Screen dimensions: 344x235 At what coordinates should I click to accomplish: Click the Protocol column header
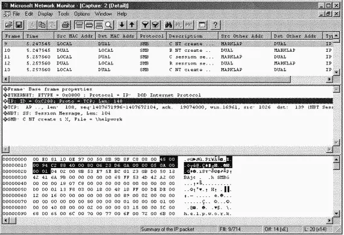click(151, 36)
